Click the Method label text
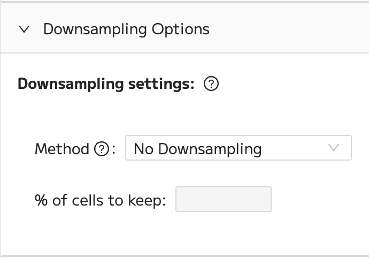This screenshot has height=258, width=369. (62, 149)
